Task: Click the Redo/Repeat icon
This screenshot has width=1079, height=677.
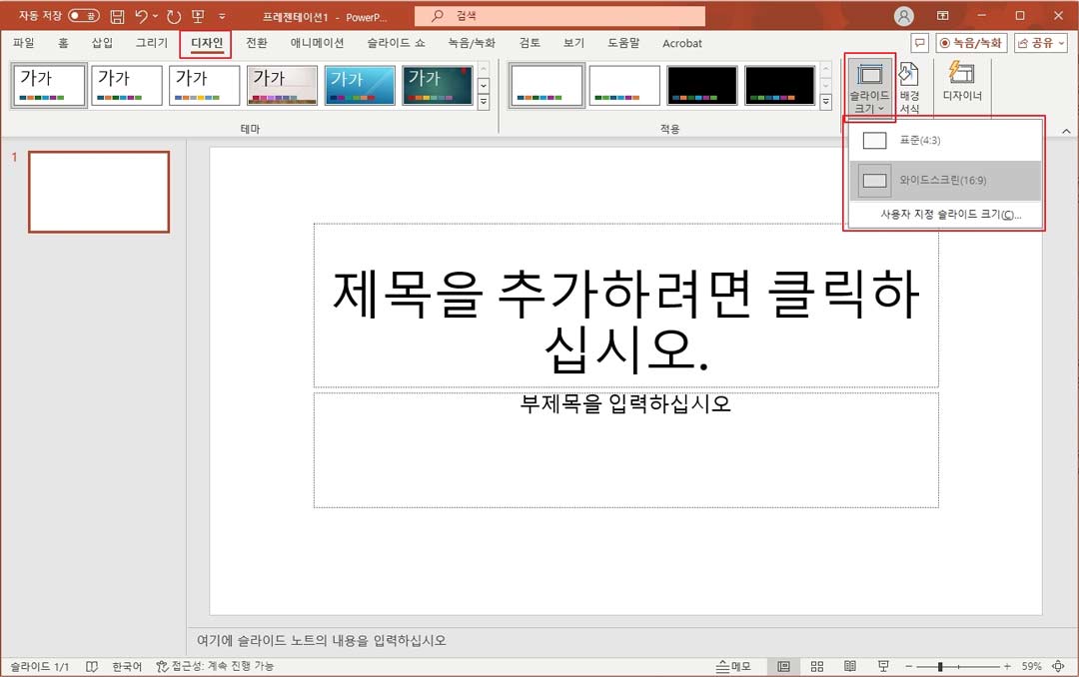Action: [x=174, y=16]
